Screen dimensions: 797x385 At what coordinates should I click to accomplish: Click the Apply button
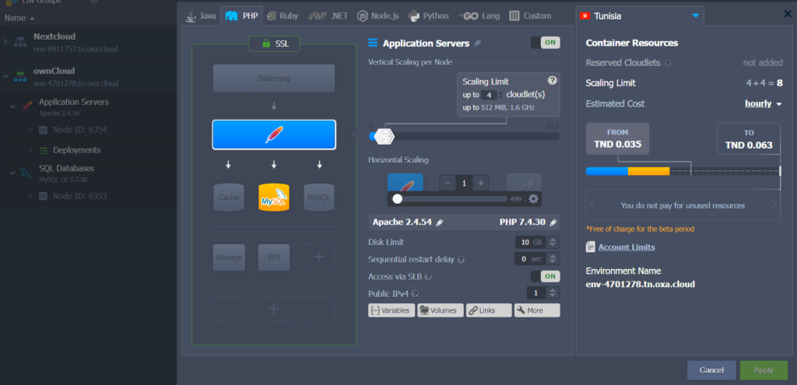pos(763,369)
